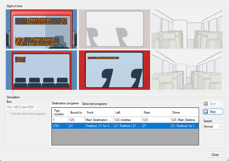Switch to Extra text programs tab

pos(95,104)
